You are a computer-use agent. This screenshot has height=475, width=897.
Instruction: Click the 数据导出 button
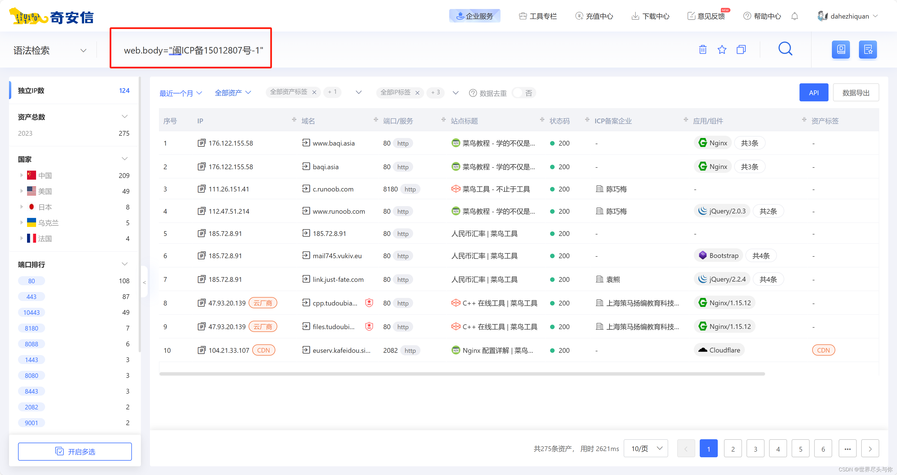pyautogui.click(x=856, y=93)
